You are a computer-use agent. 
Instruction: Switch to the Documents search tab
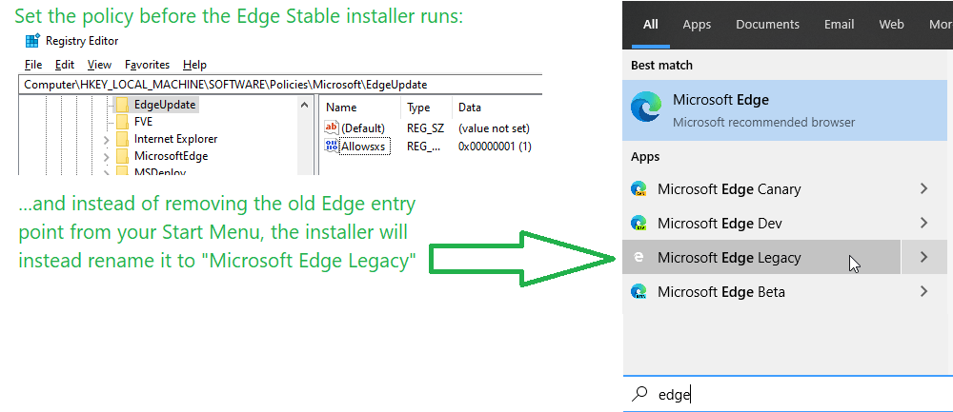[x=767, y=25]
